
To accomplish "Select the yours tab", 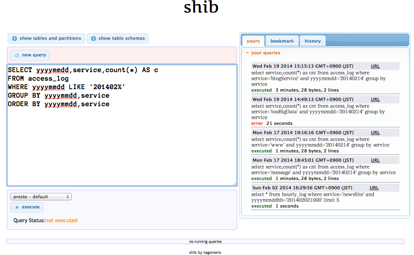I will click(x=253, y=41).
